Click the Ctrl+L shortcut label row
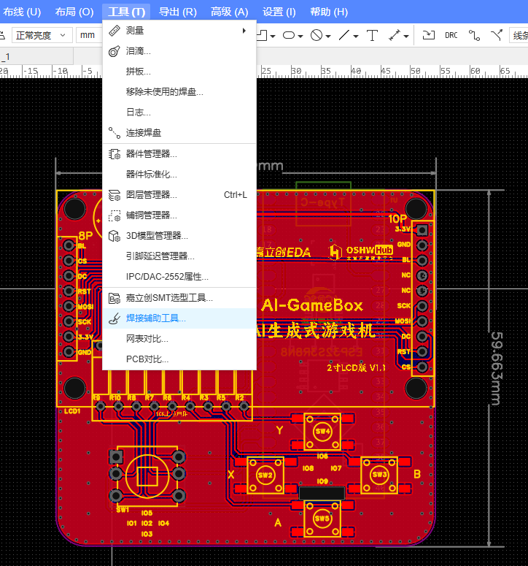 coord(179,195)
